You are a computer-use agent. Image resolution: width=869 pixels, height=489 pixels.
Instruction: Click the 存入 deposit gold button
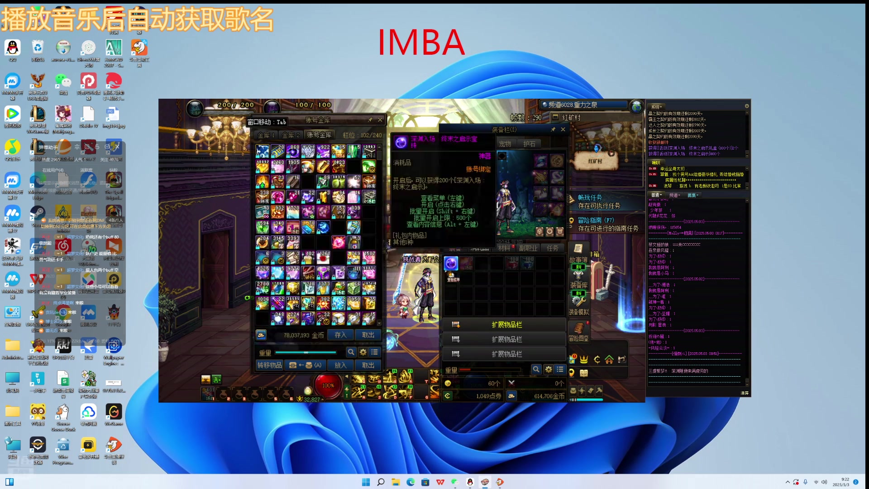[340, 335]
